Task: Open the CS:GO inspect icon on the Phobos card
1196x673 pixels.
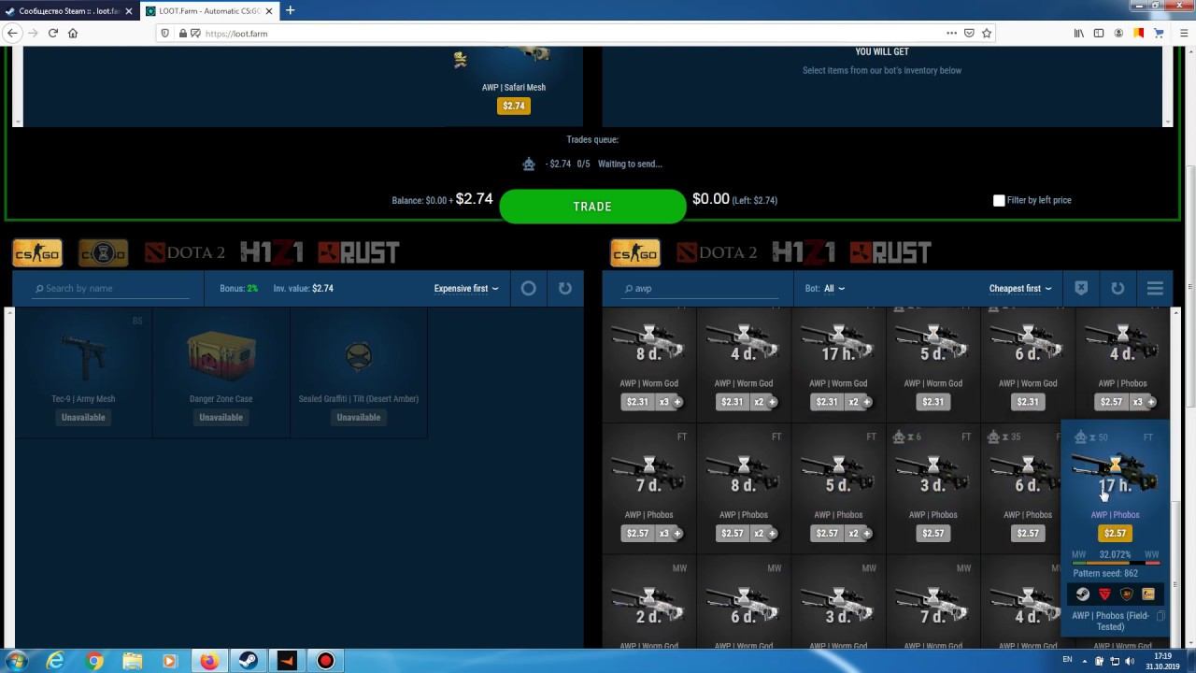Action: (1148, 594)
